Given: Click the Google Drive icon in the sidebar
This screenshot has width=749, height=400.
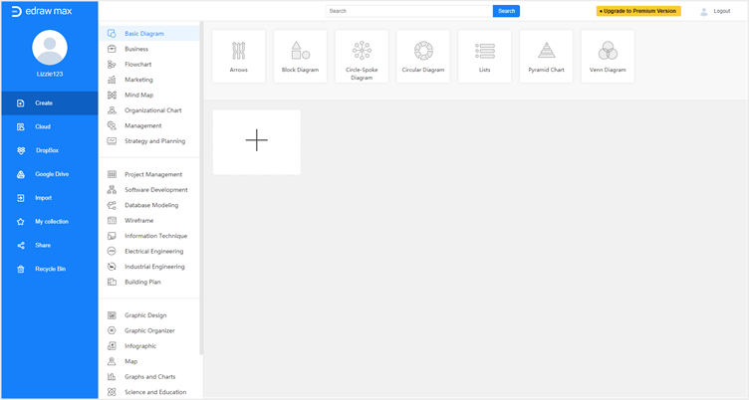Looking at the screenshot, I should 21,174.
